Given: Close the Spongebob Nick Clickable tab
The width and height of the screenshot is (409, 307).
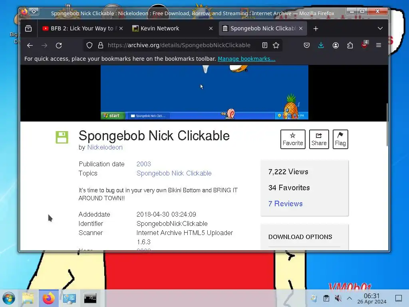Looking at the screenshot, I should [x=301, y=28].
